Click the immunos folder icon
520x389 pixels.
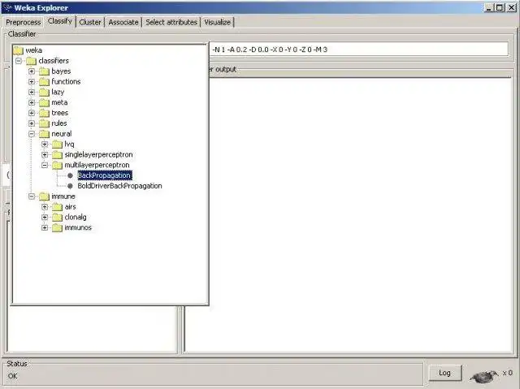point(57,227)
